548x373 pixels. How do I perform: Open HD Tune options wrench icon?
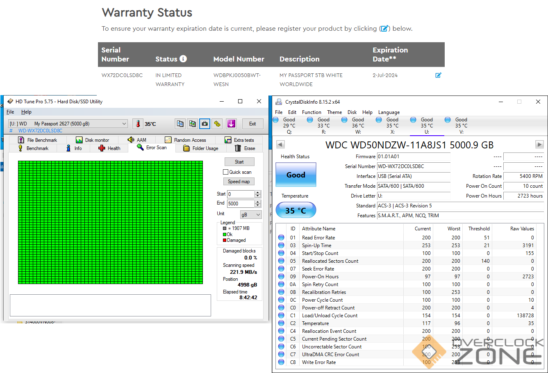click(x=217, y=124)
